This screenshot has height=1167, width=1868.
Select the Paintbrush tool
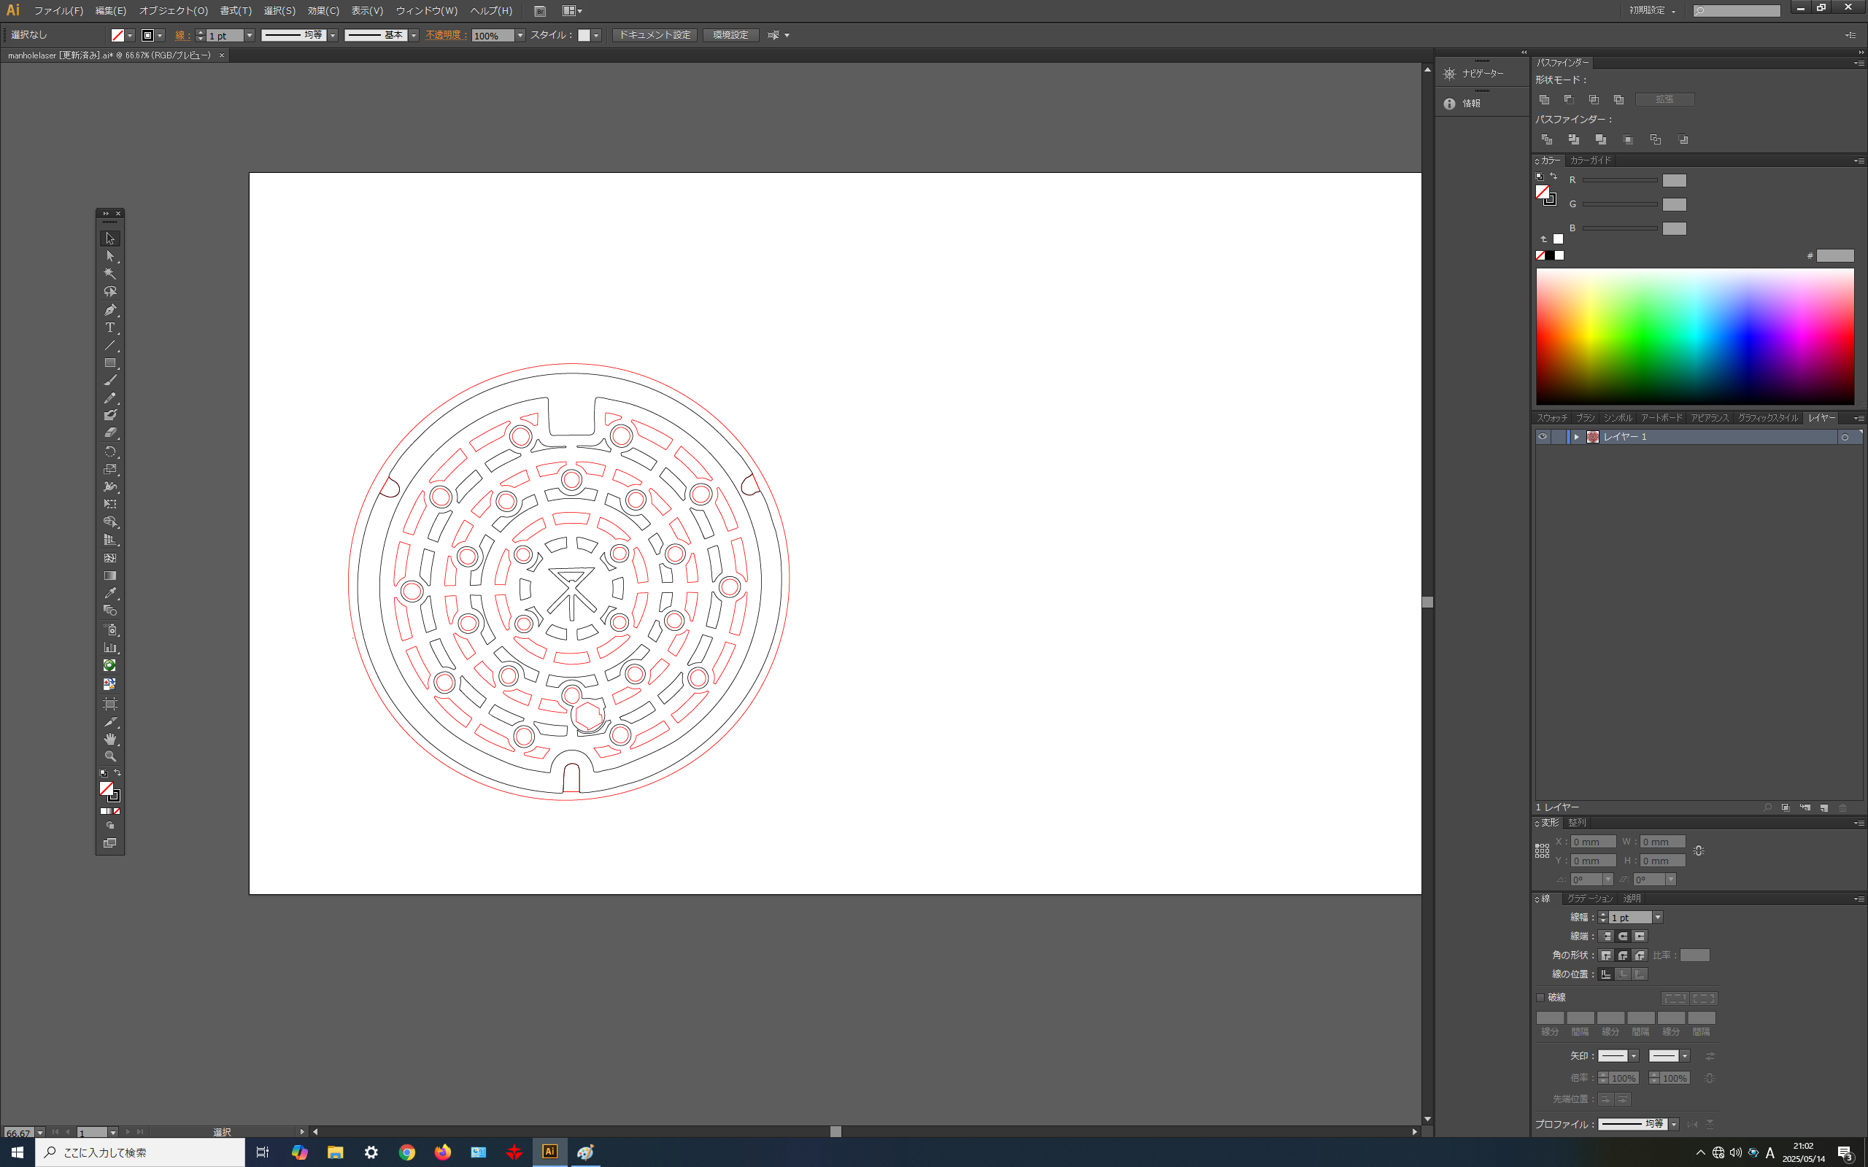pyautogui.click(x=109, y=381)
